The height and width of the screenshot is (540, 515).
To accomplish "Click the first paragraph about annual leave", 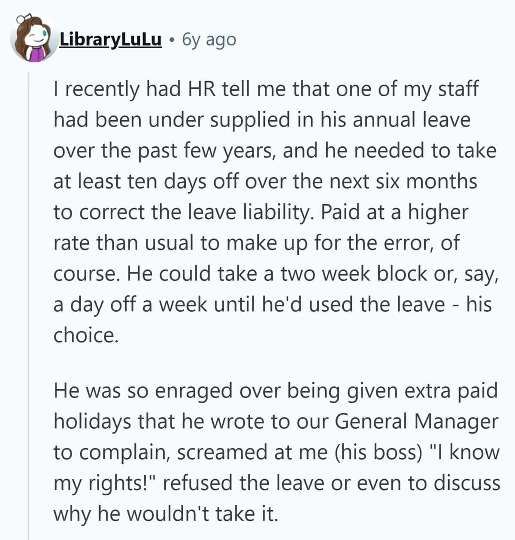I will pos(276,212).
